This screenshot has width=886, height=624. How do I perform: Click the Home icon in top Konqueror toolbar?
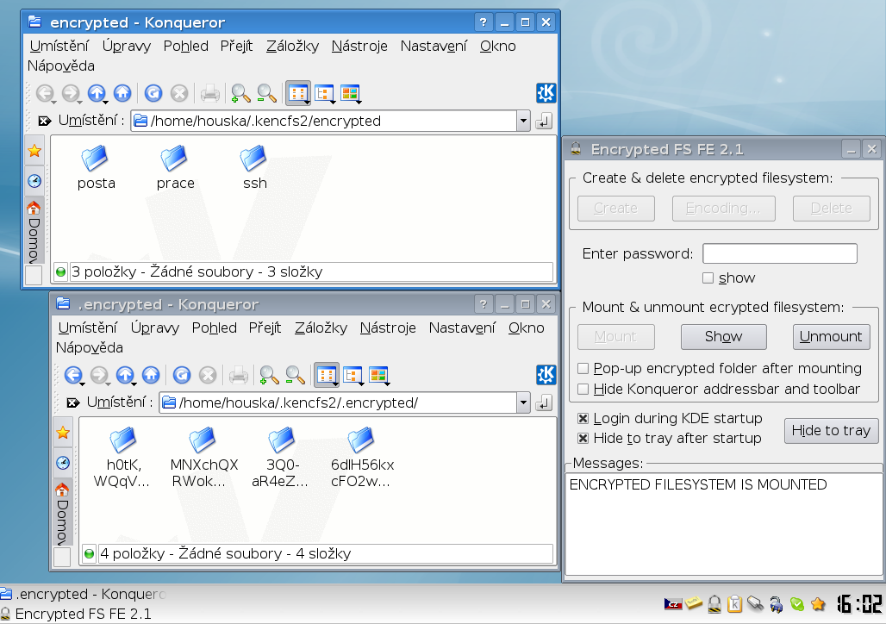[122, 93]
